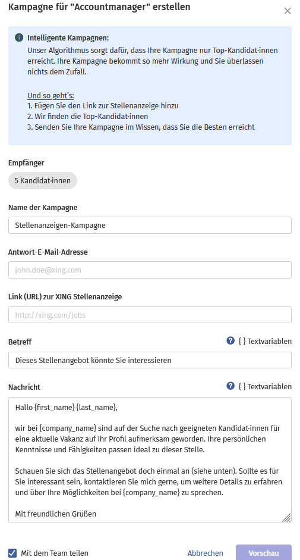Cancel via the Abbrechen link

tap(206, 553)
